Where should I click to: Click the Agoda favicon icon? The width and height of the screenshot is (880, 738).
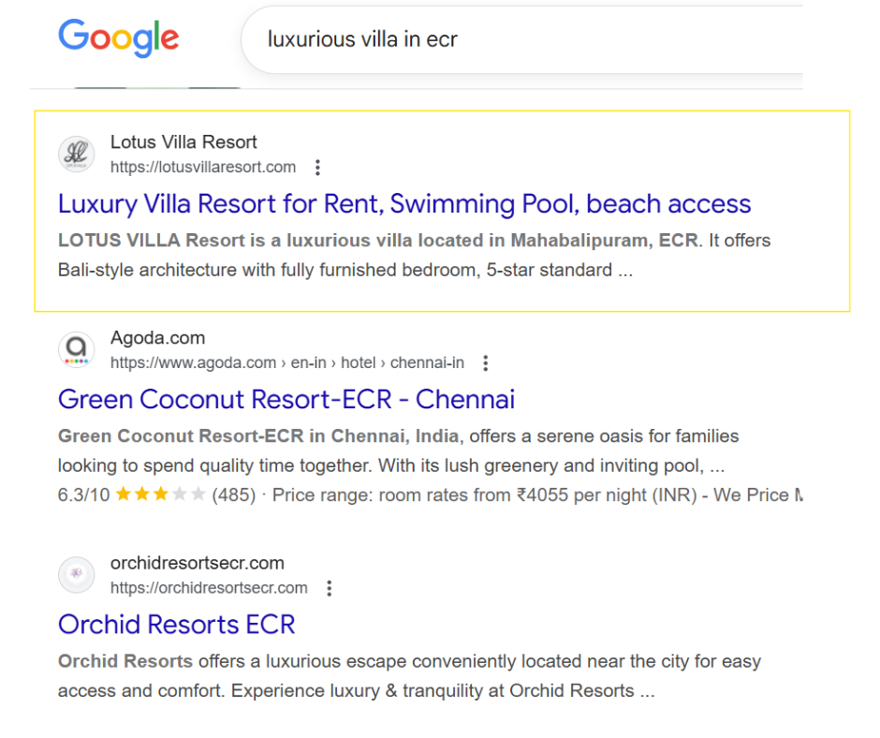[76, 350]
